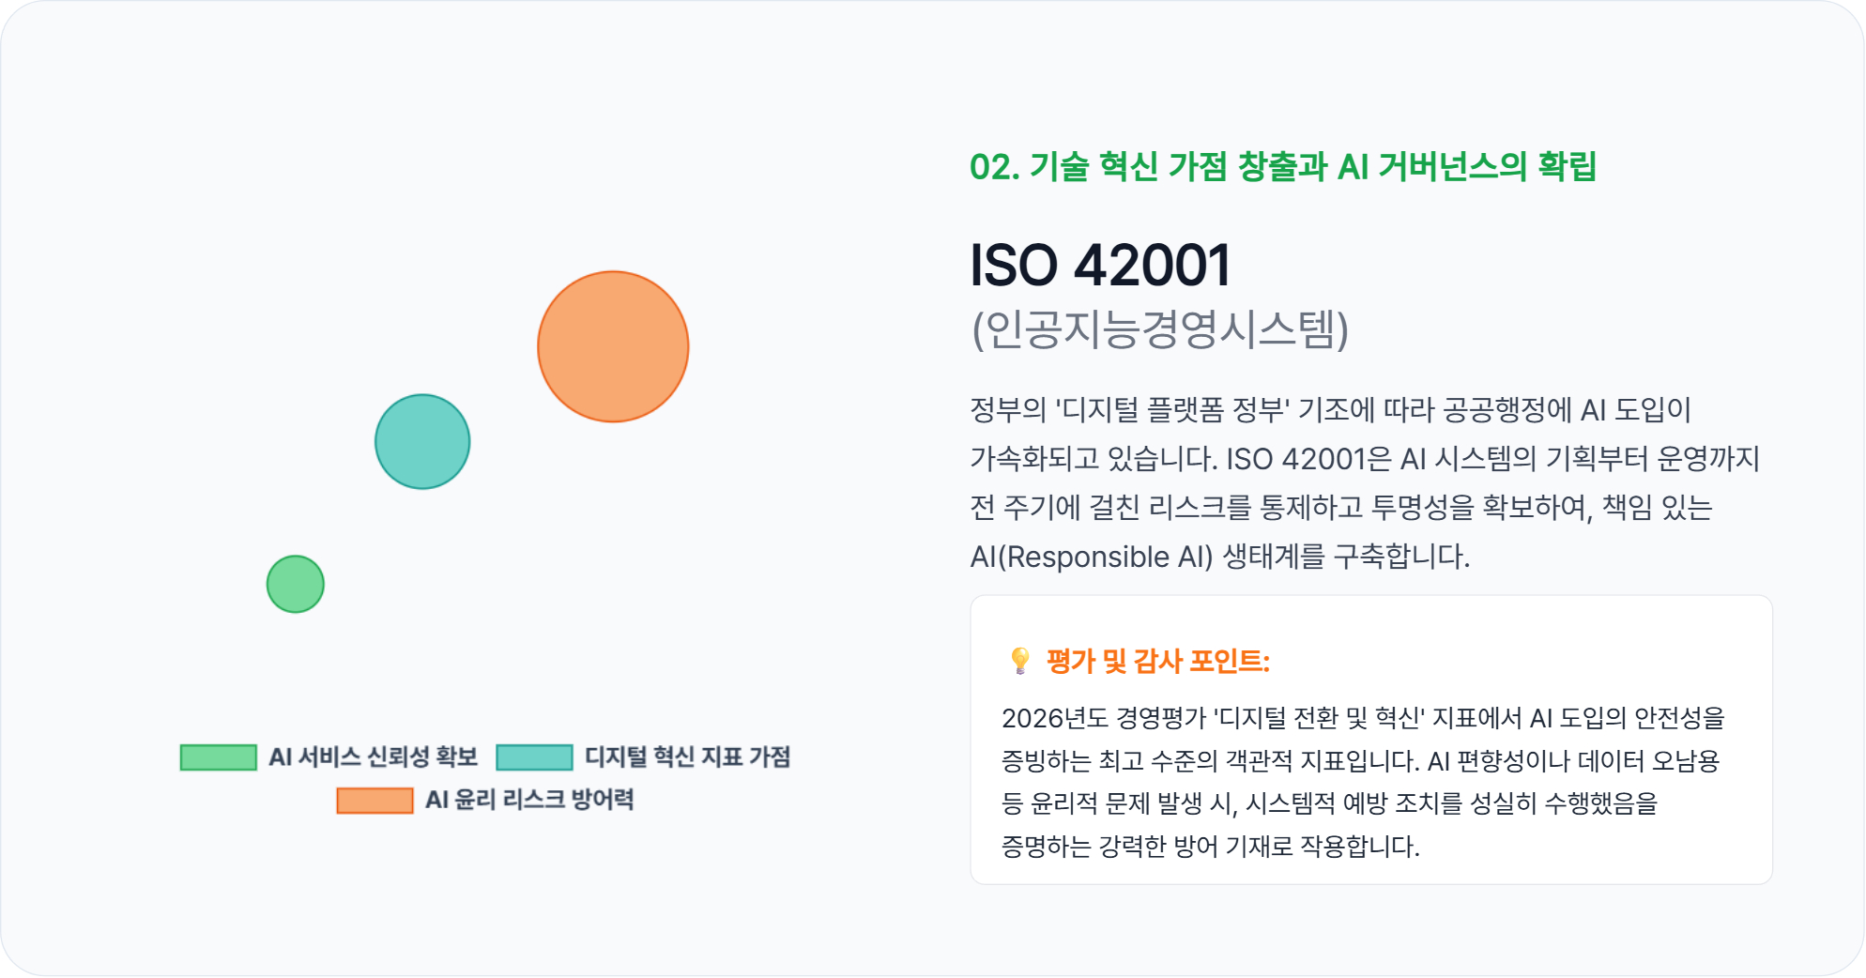Click the 'ISO 42001' title
Viewport: 1866px width, 978px height.
click(x=1099, y=266)
